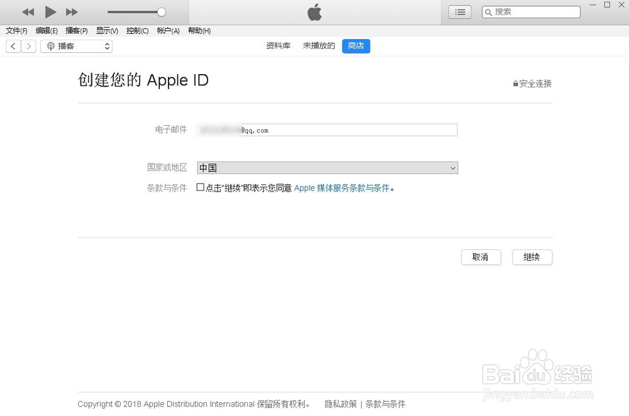Open the list view icon button

point(460,12)
